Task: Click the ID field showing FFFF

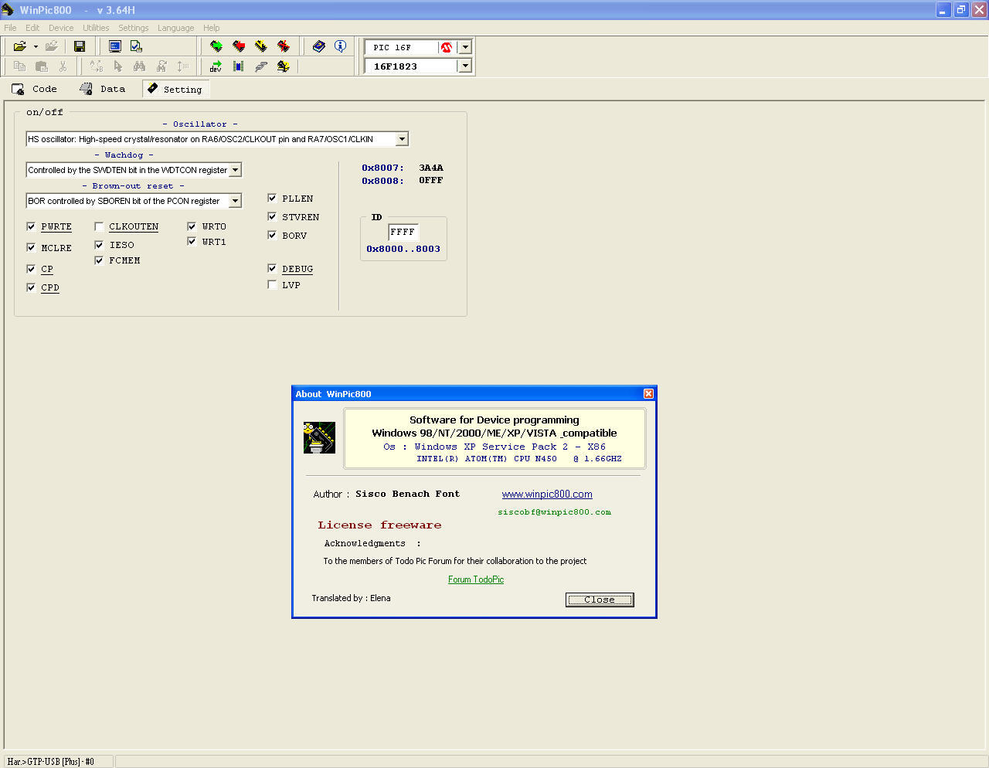Action: pyautogui.click(x=403, y=232)
